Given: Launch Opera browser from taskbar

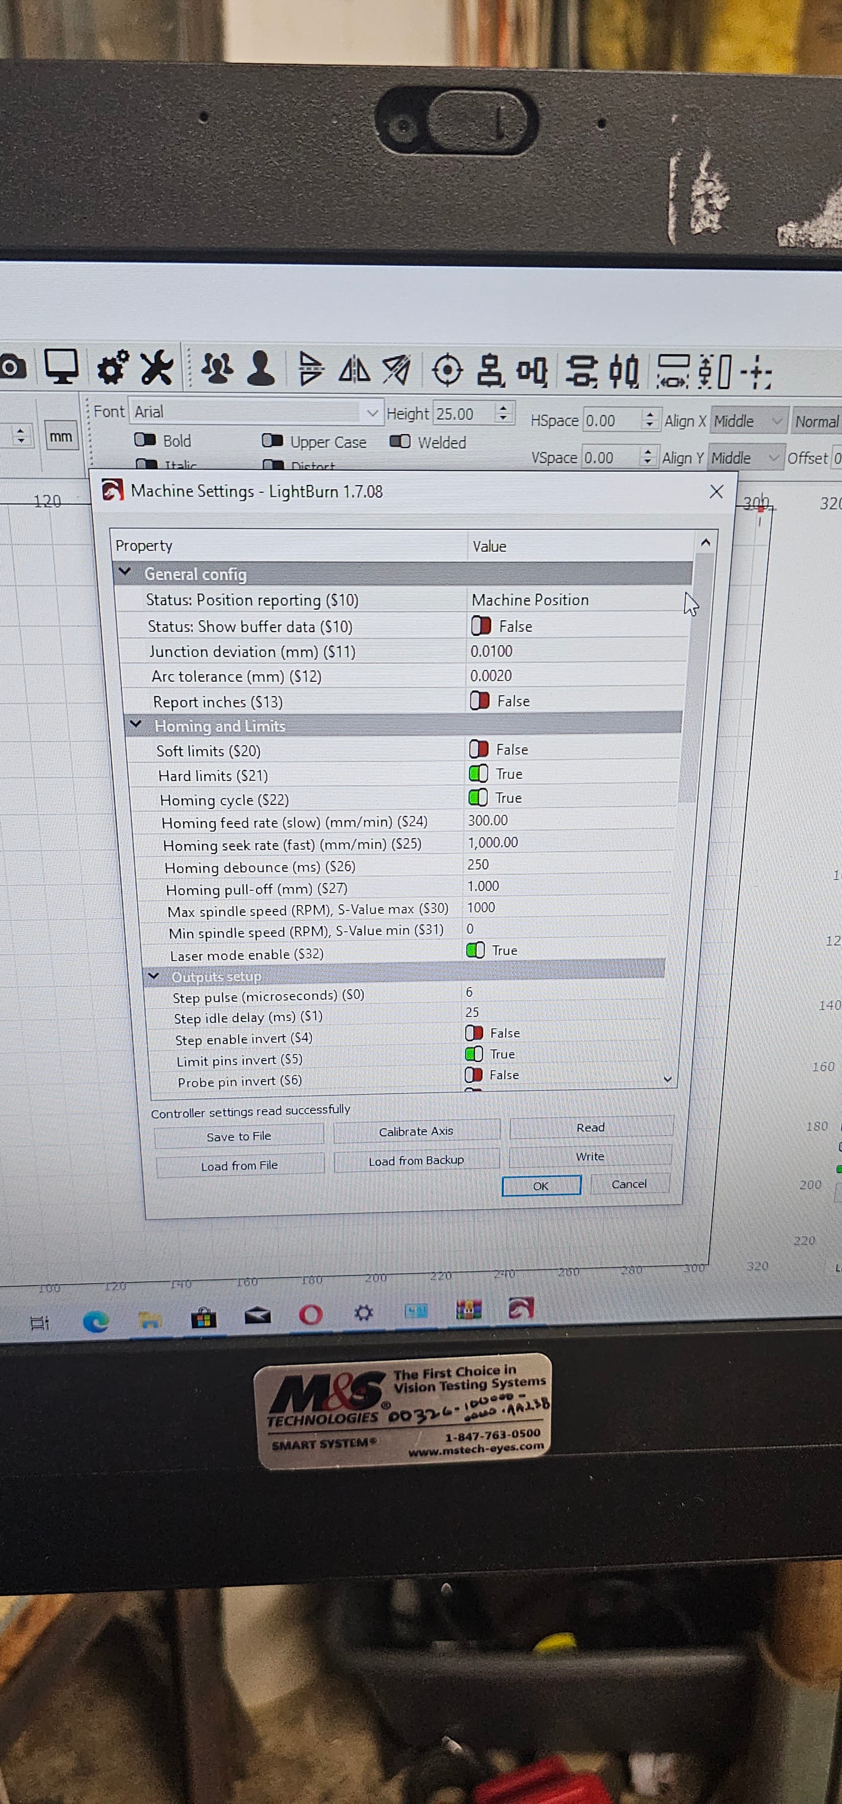Looking at the screenshot, I should pyautogui.click(x=311, y=1315).
